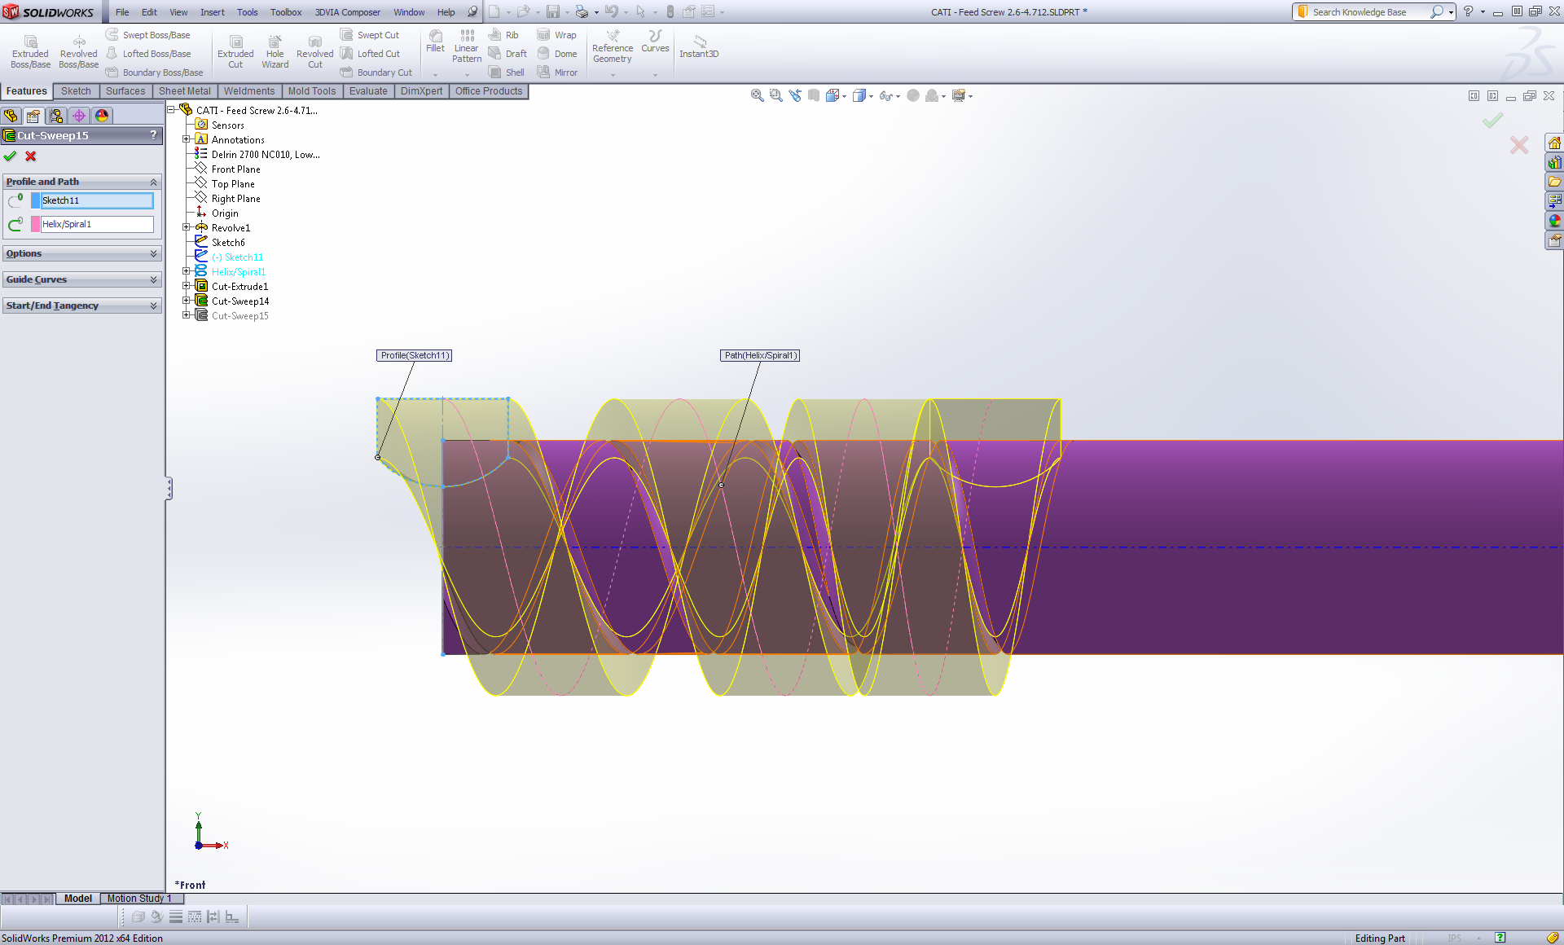The height and width of the screenshot is (945, 1564).
Task: Print the current document
Action: point(582,11)
